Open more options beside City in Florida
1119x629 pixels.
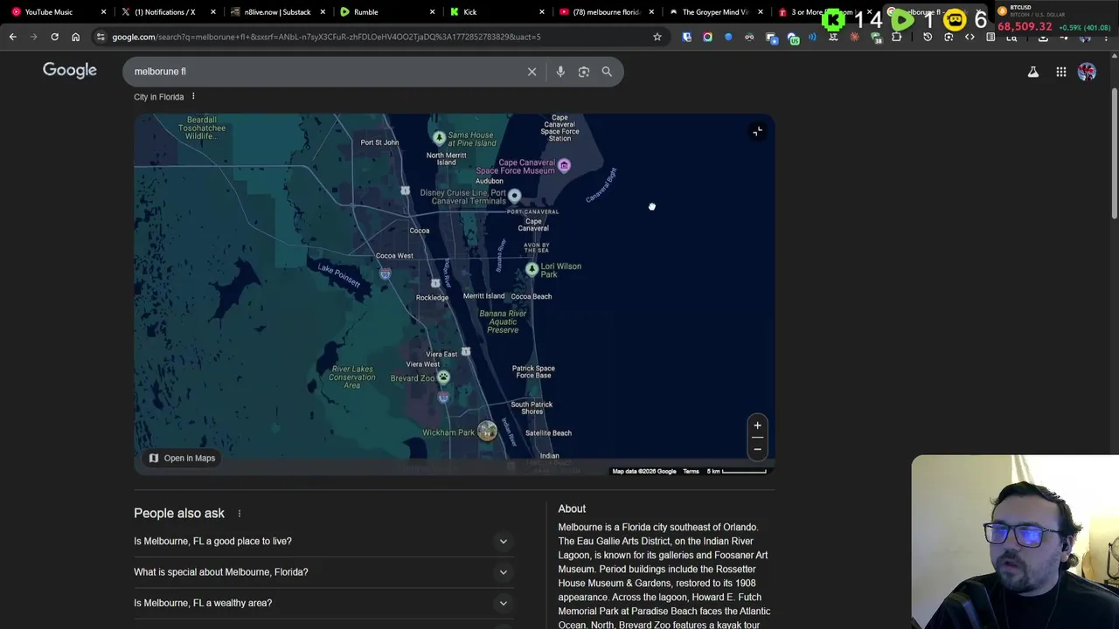193,96
